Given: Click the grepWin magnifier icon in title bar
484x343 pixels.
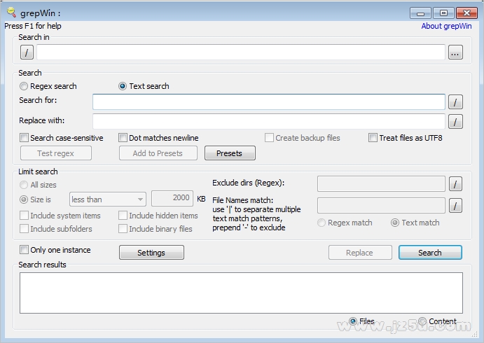Looking at the screenshot, I should (x=11, y=13).
